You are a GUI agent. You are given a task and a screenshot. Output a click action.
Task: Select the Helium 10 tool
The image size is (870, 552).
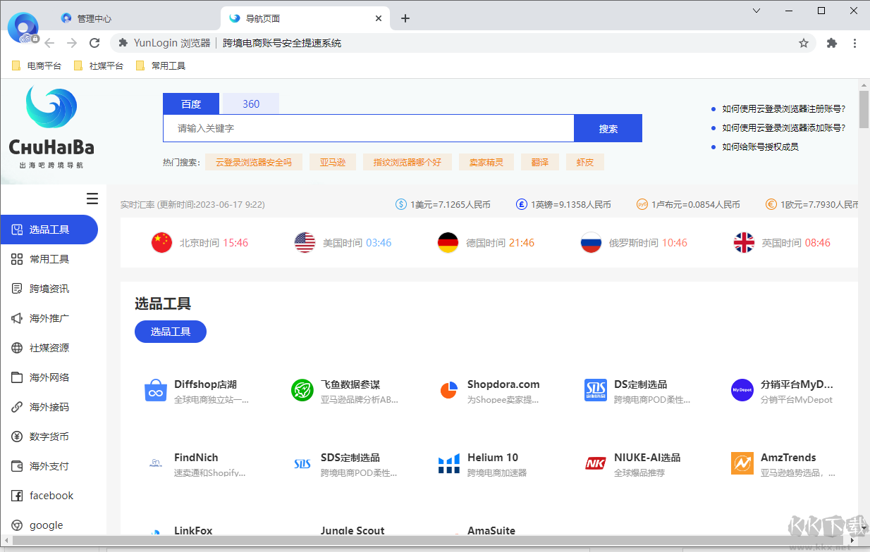[491, 457]
